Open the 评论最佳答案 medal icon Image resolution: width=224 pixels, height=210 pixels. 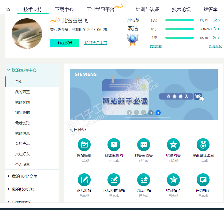[x=203, y=145]
